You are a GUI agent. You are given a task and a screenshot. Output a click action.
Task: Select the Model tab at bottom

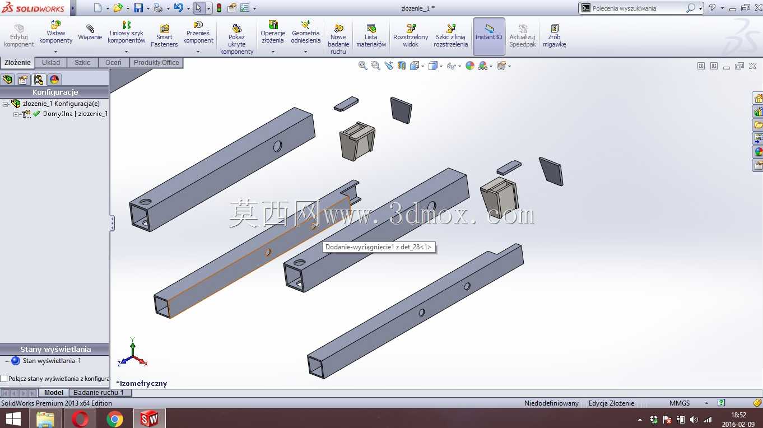coord(54,393)
